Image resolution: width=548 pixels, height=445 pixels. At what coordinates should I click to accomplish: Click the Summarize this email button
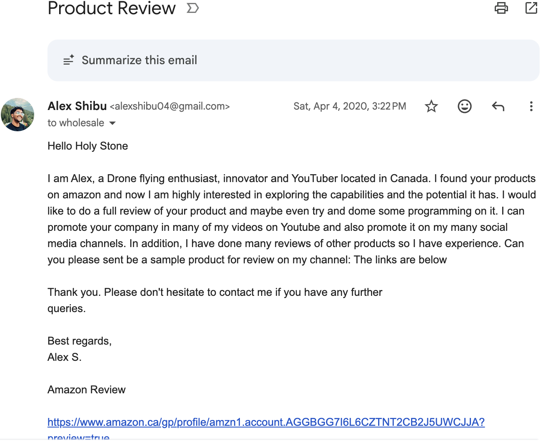tap(139, 60)
